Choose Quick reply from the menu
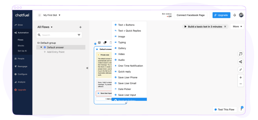The image size is (258, 120). point(129,72)
